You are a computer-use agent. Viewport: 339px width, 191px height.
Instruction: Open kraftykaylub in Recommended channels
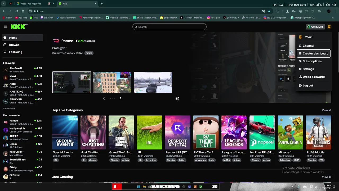click(x=23, y=130)
